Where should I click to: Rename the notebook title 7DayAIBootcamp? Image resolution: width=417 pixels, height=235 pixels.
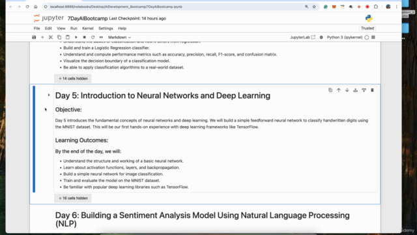coord(87,18)
